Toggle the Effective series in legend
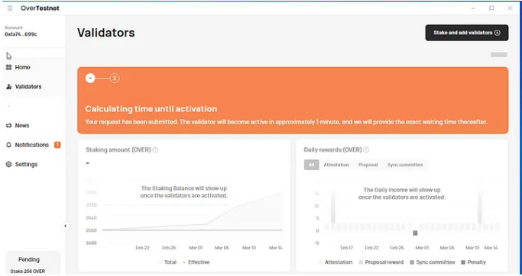Viewport: 522px width, 276px height. (196, 262)
